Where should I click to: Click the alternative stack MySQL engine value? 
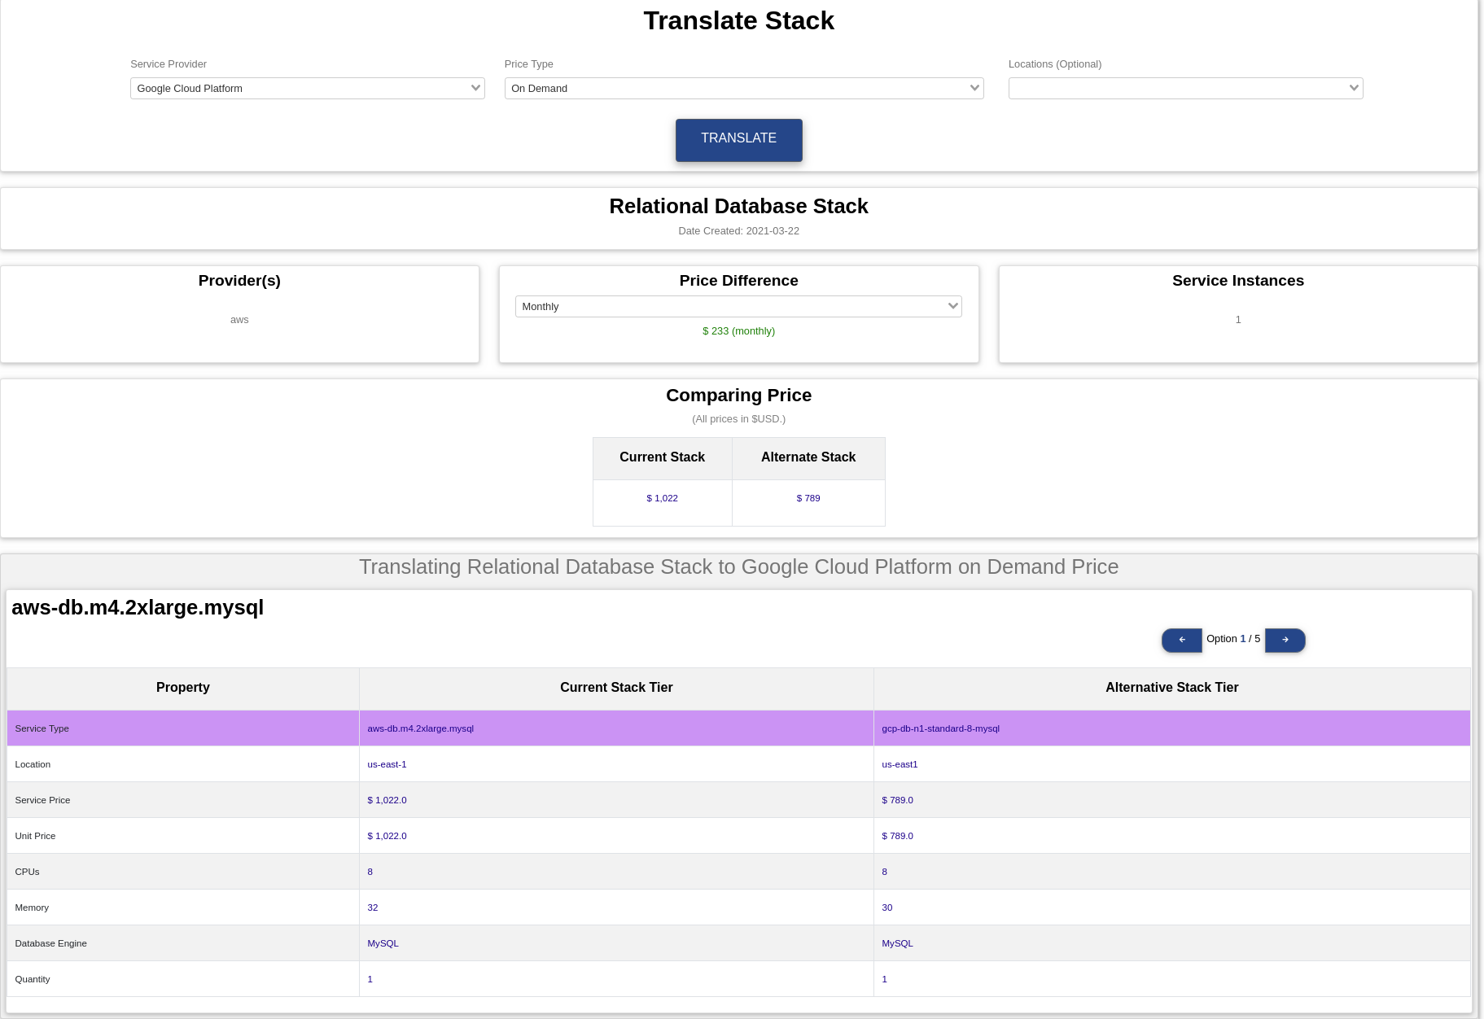(897, 943)
